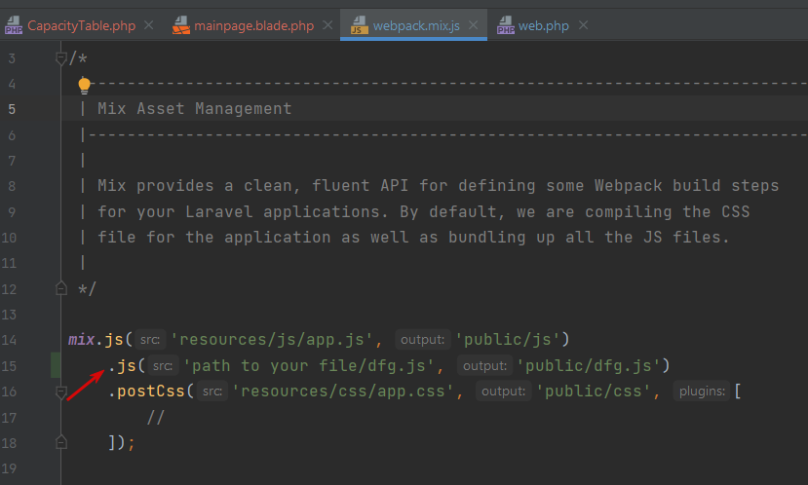Click the yellow lightbulb intention icon
Image resolution: width=808 pixels, height=485 pixels.
(85, 85)
